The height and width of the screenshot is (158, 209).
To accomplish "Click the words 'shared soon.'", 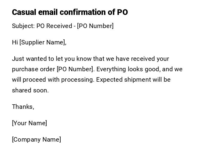I will (x=30, y=90).
